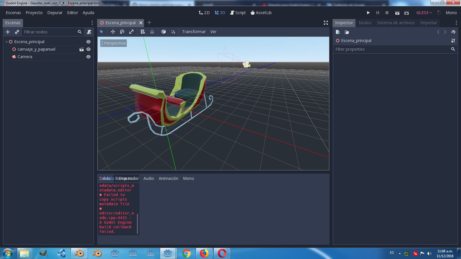461x259 pixels.
Task: Hide the Camera node in the scene tree
Action: click(88, 57)
